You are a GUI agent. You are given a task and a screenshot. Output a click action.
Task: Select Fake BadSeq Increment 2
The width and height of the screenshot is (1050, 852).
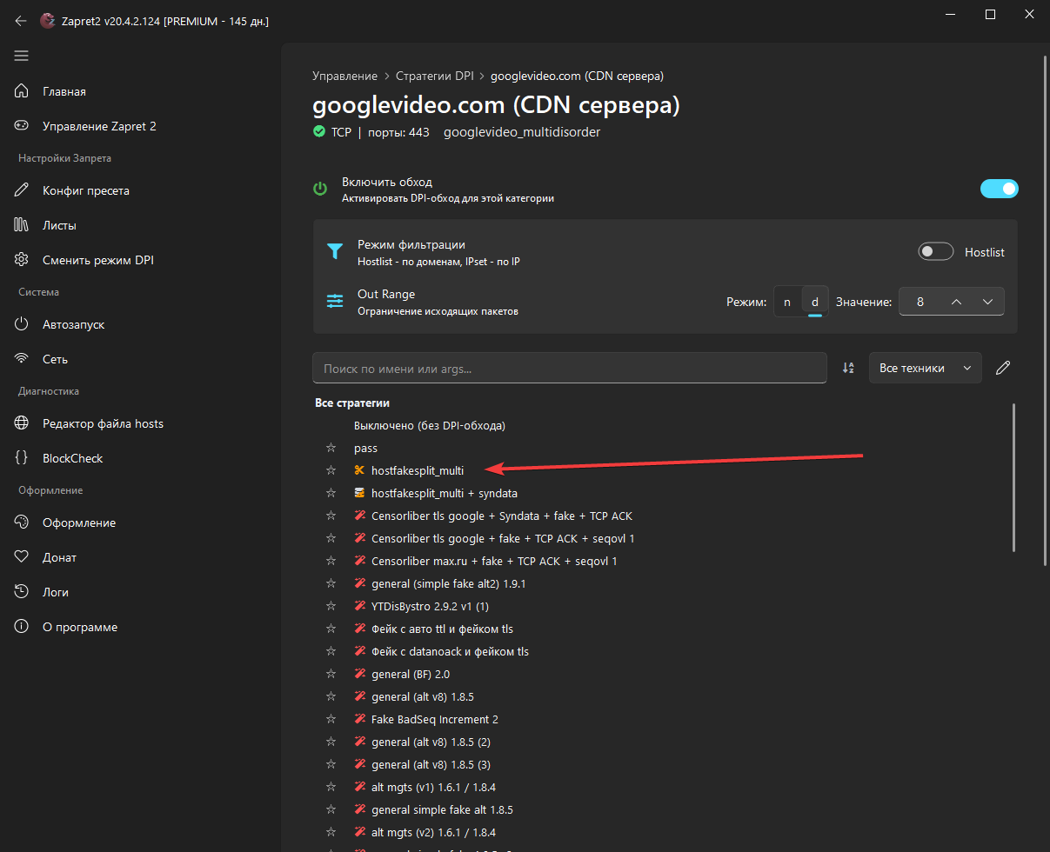point(435,719)
